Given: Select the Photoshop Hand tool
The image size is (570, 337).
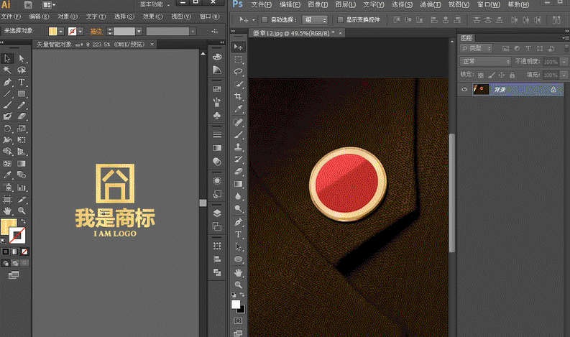Looking at the screenshot, I should [238, 272].
